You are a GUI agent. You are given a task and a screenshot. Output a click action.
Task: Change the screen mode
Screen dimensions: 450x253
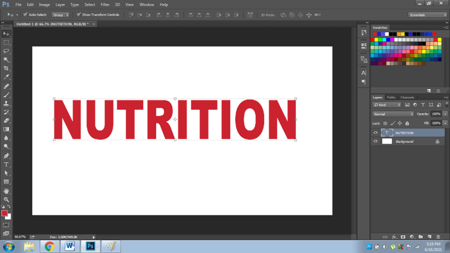(6, 233)
